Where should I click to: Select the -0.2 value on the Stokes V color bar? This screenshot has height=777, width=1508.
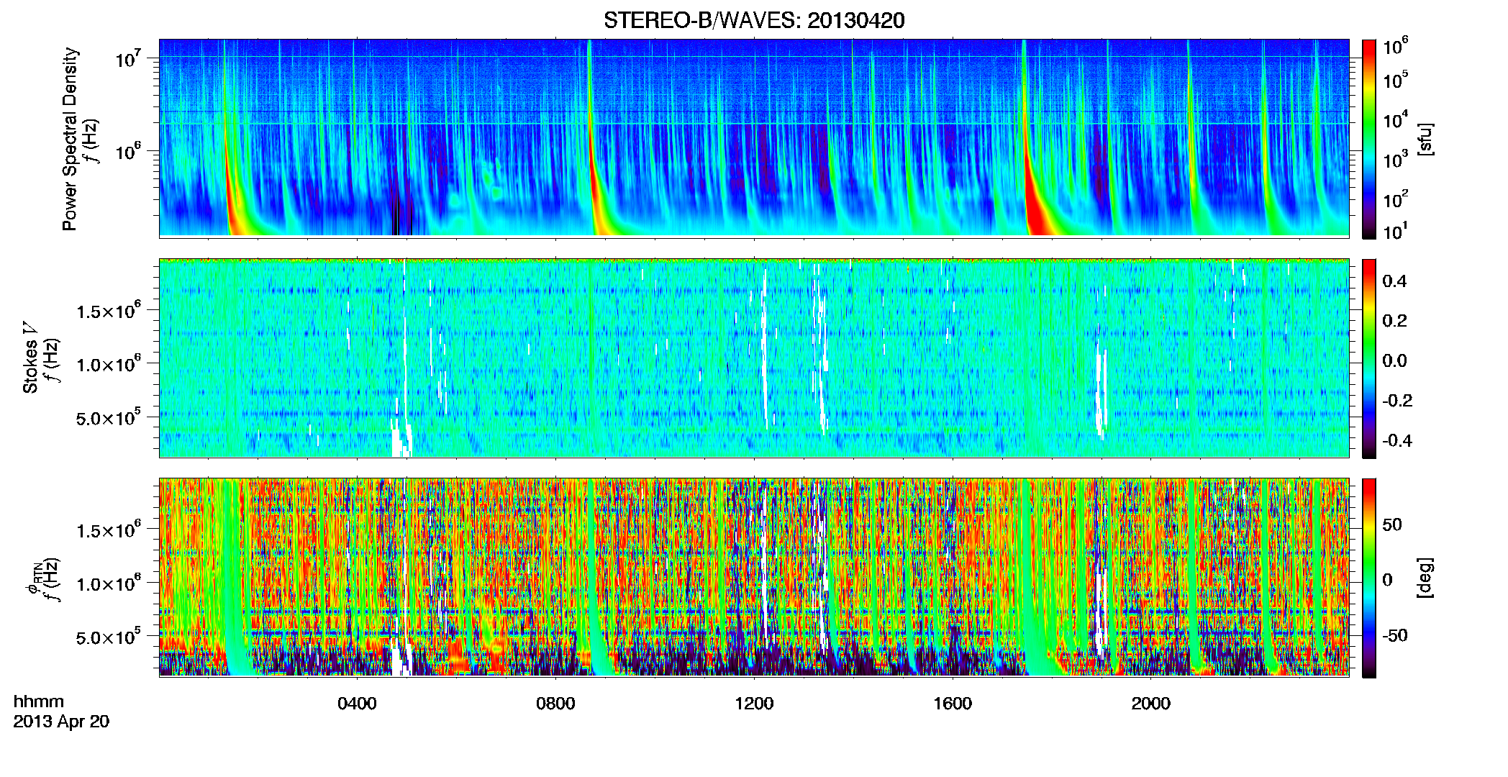1397,401
